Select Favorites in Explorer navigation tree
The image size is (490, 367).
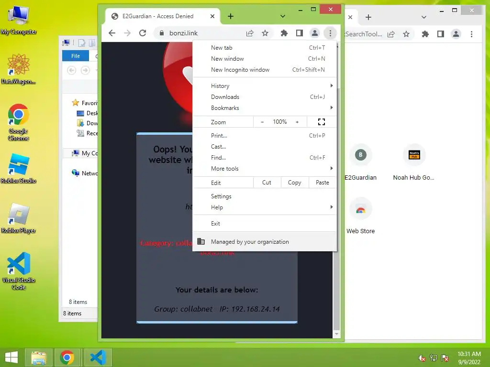(85, 103)
